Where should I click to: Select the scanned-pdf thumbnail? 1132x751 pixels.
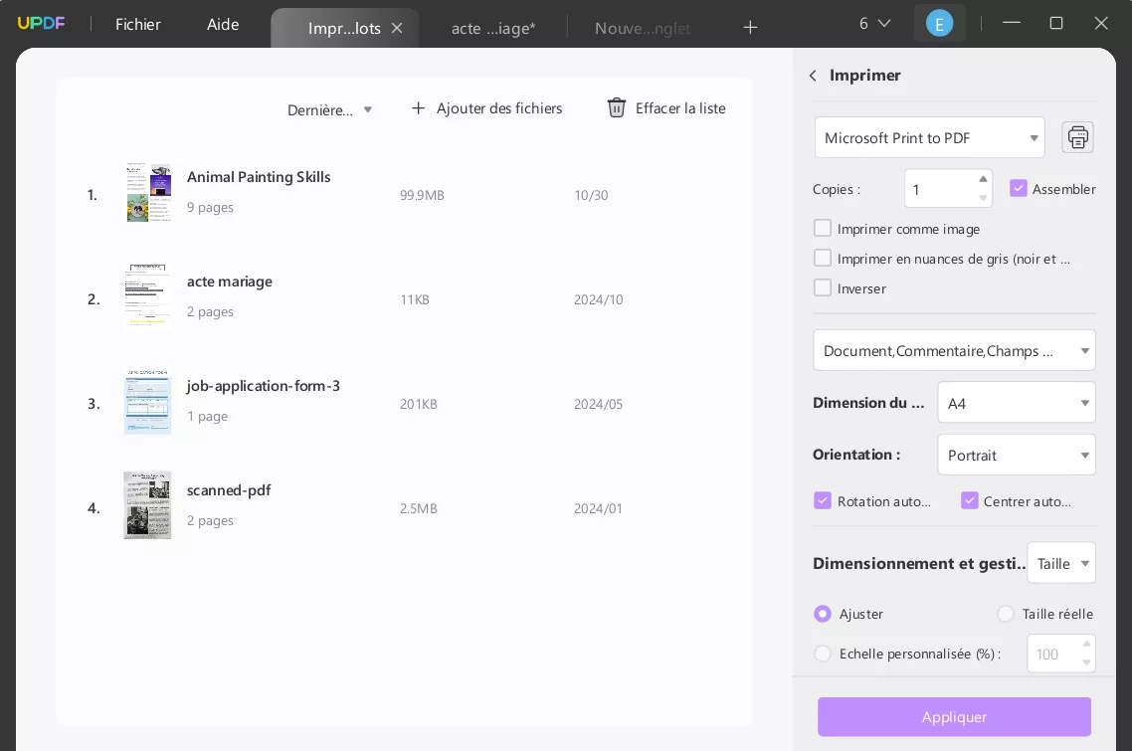147,505
